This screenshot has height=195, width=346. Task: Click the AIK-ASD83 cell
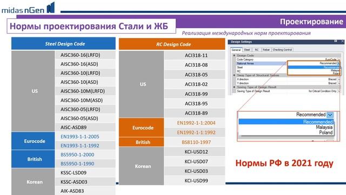[x=85, y=191]
